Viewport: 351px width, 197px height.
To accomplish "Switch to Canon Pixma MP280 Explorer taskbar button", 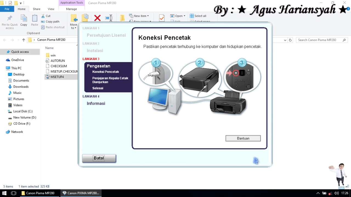I will [x=39, y=193].
